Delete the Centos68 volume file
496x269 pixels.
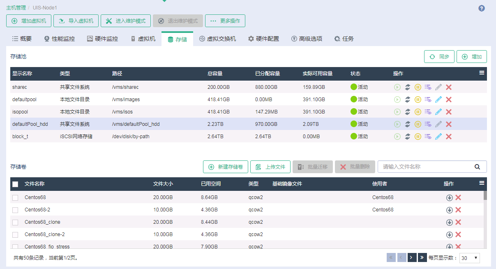pos(458,197)
